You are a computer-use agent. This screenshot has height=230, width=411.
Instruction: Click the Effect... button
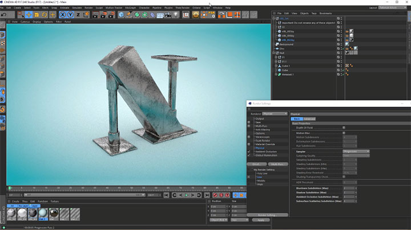click(x=257, y=164)
